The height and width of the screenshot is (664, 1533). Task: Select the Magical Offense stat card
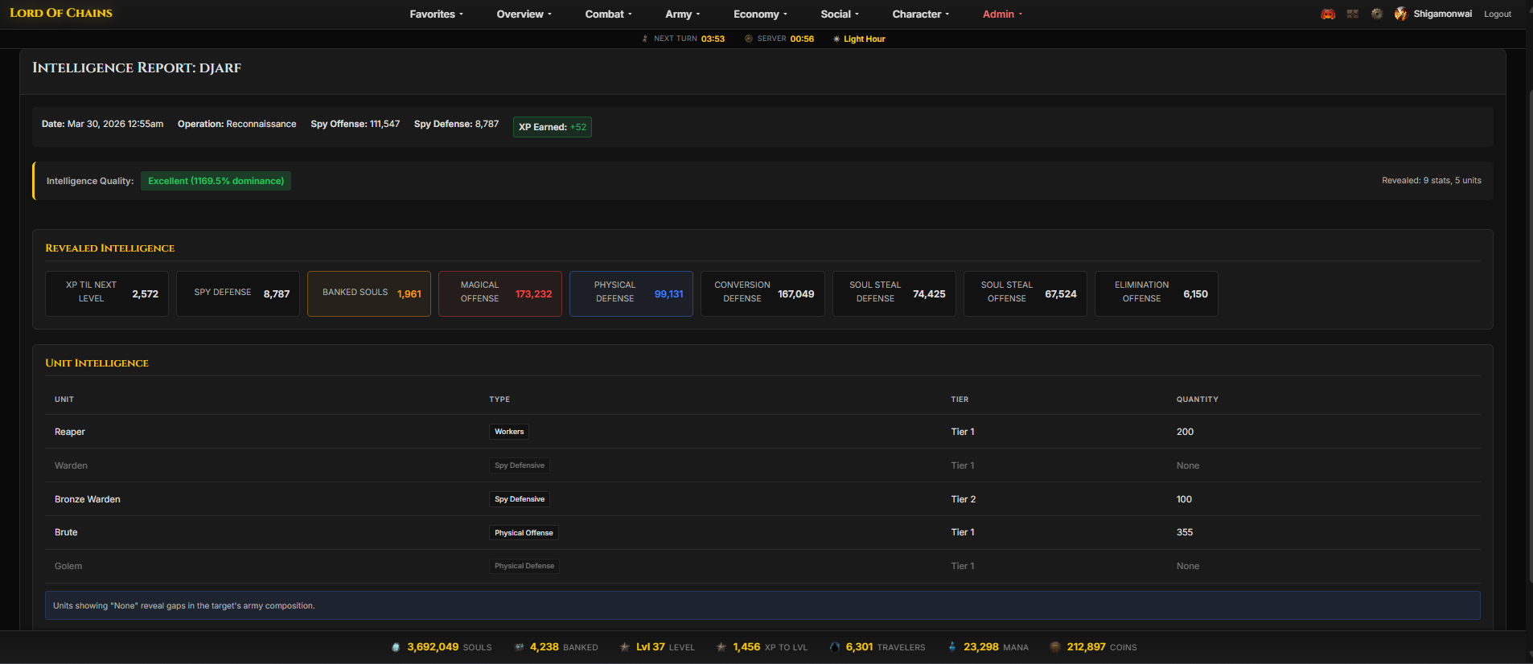coord(499,293)
